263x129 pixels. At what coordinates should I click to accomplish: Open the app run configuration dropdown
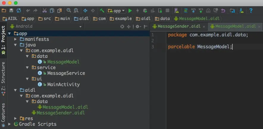click(x=116, y=11)
